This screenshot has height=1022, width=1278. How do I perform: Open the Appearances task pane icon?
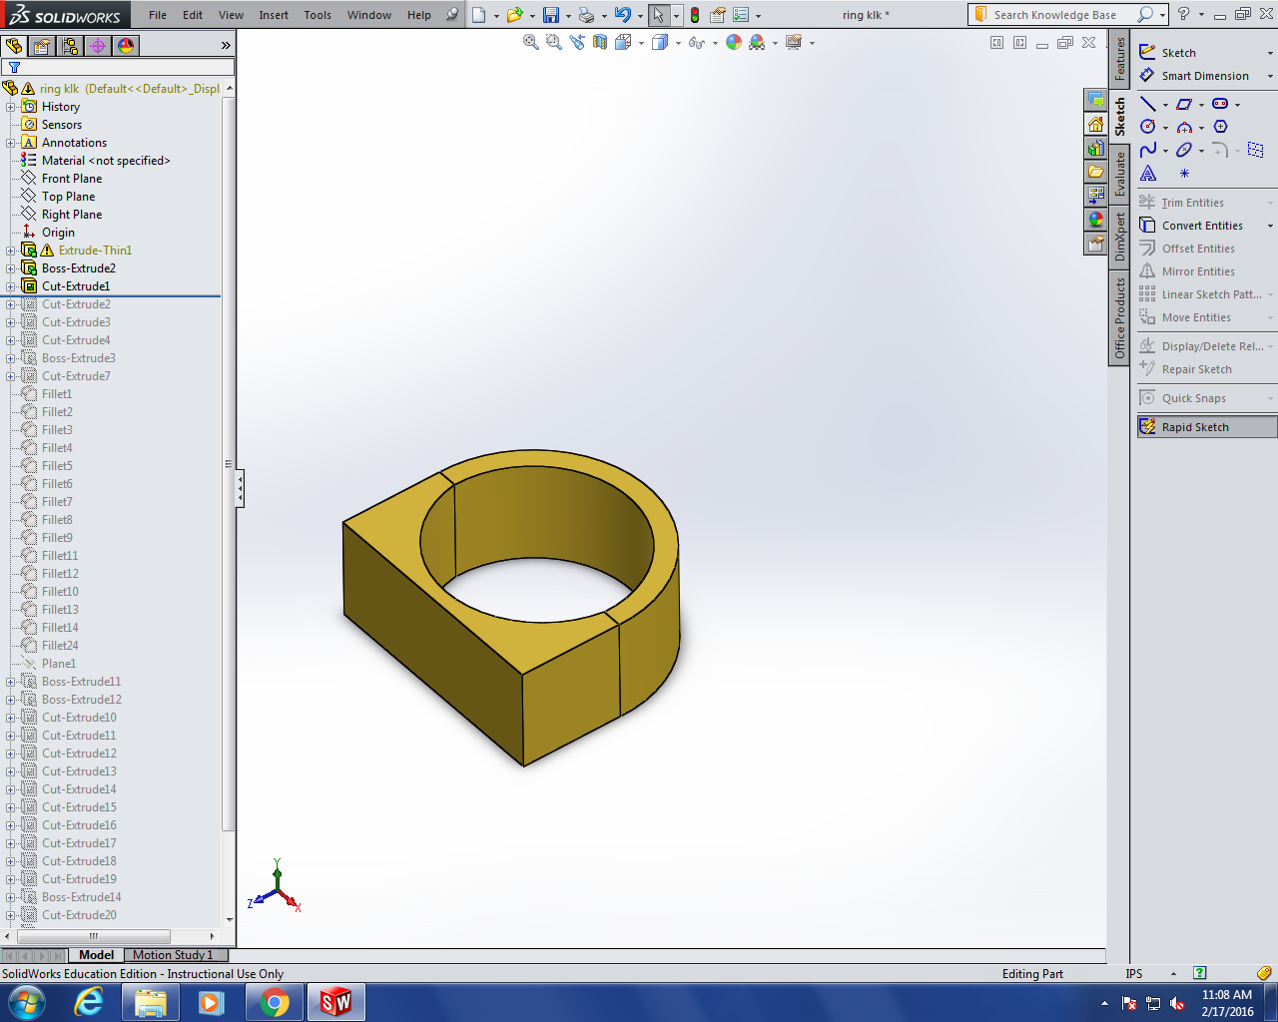tap(1096, 220)
